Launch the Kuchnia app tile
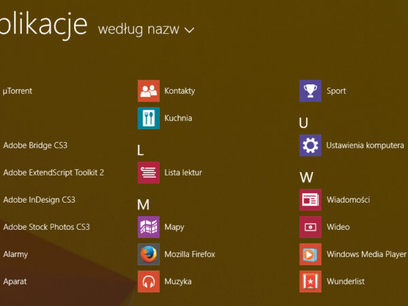This screenshot has width=408, height=306. [148, 118]
